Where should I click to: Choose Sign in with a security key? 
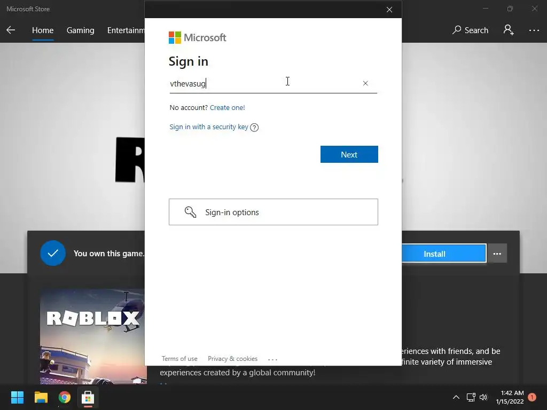(x=209, y=127)
